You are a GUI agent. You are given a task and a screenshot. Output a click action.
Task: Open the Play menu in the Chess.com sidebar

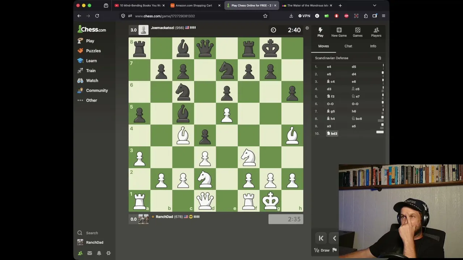click(86, 41)
